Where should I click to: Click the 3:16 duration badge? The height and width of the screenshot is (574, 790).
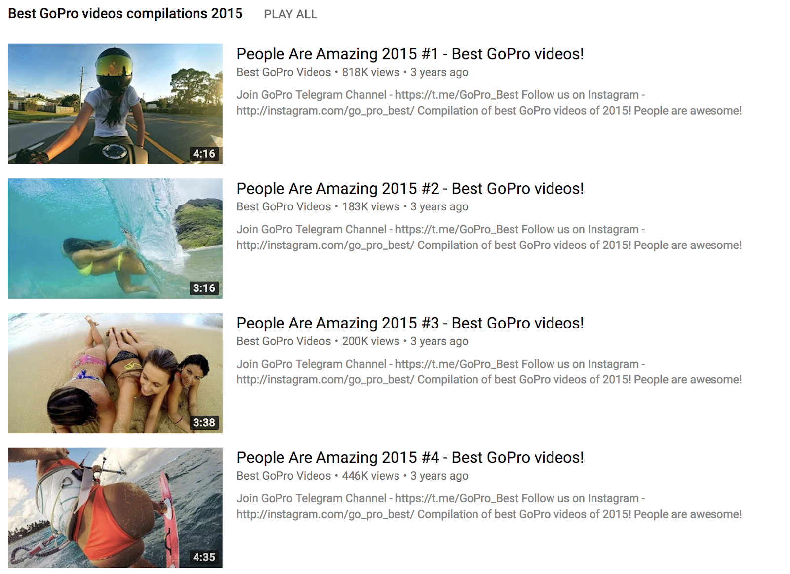(x=204, y=288)
